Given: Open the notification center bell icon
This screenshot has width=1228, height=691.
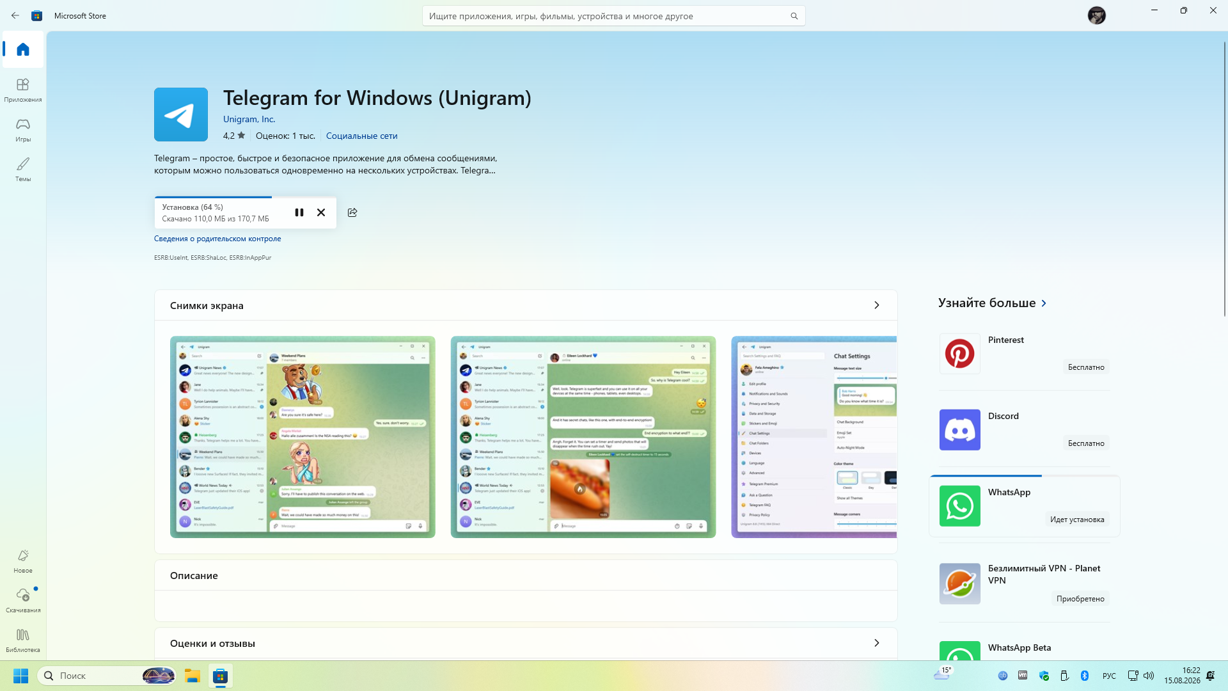Looking at the screenshot, I should click(1210, 676).
